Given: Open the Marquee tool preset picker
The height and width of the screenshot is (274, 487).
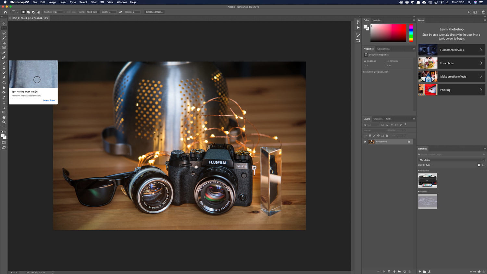Looking at the screenshot, I should tap(15, 12).
